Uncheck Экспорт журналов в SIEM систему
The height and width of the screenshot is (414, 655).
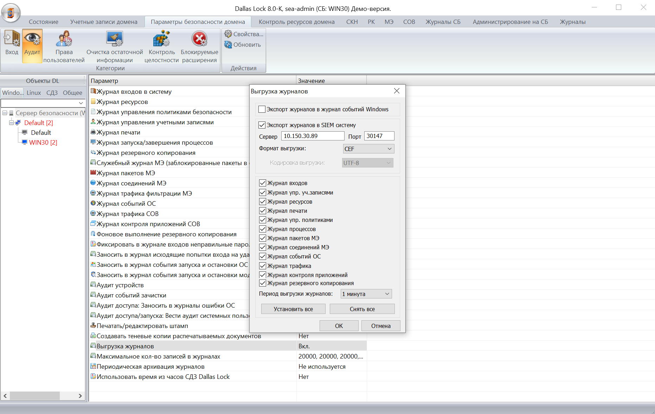coord(262,125)
